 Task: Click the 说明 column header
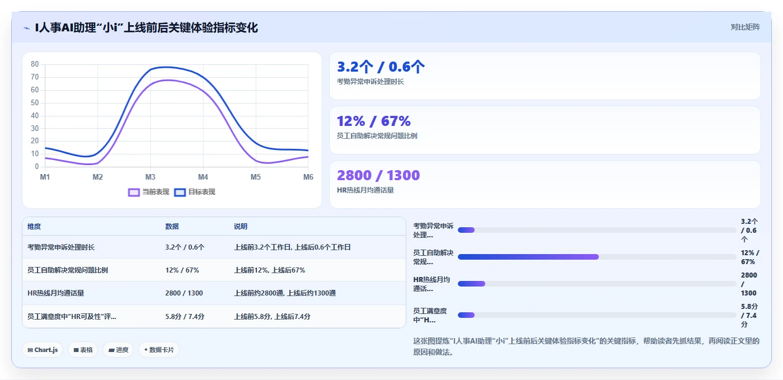click(241, 227)
